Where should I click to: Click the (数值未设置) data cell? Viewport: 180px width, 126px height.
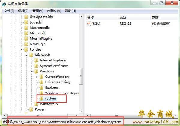click(161, 24)
